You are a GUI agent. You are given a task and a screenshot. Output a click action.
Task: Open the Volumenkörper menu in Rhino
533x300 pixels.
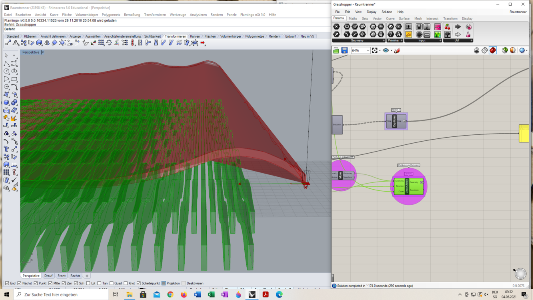tap(86, 15)
